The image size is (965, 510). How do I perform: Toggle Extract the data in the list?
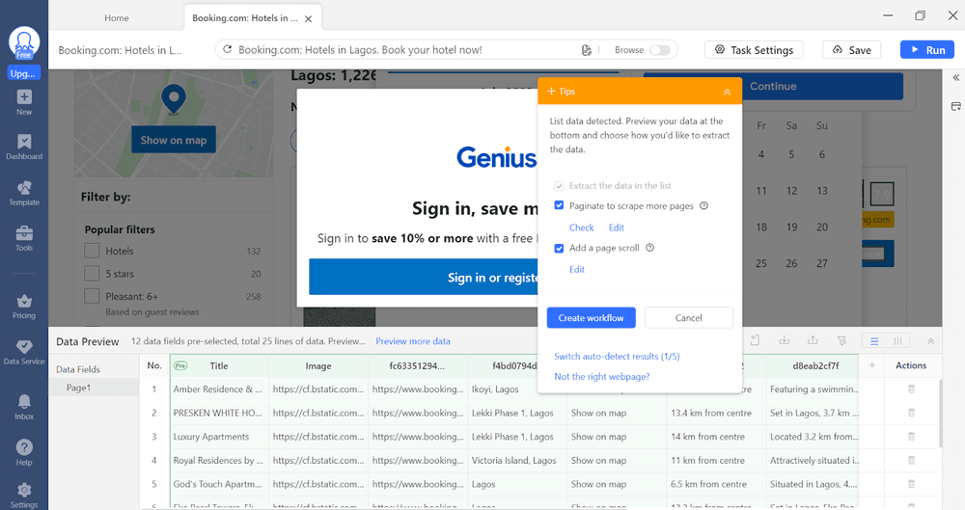pos(559,186)
